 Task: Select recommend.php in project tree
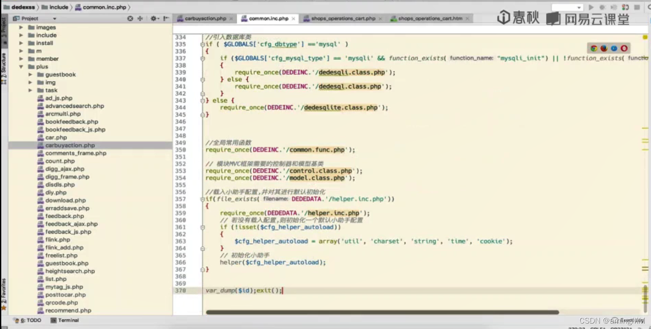68,311
